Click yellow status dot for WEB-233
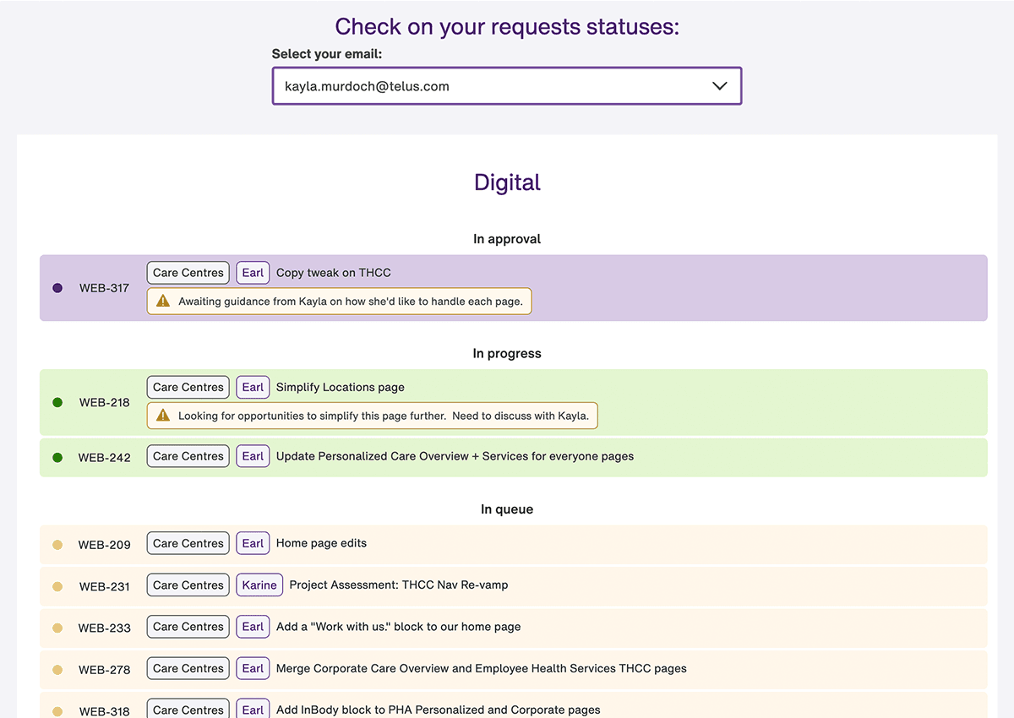This screenshot has width=1014, height=718. (x=57, y=628)
